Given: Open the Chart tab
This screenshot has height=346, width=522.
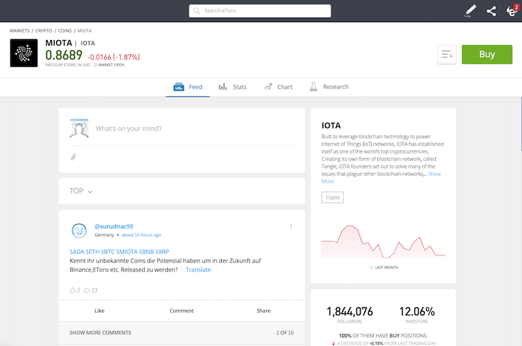Looking at the screenshot, I should click(278, 87).
